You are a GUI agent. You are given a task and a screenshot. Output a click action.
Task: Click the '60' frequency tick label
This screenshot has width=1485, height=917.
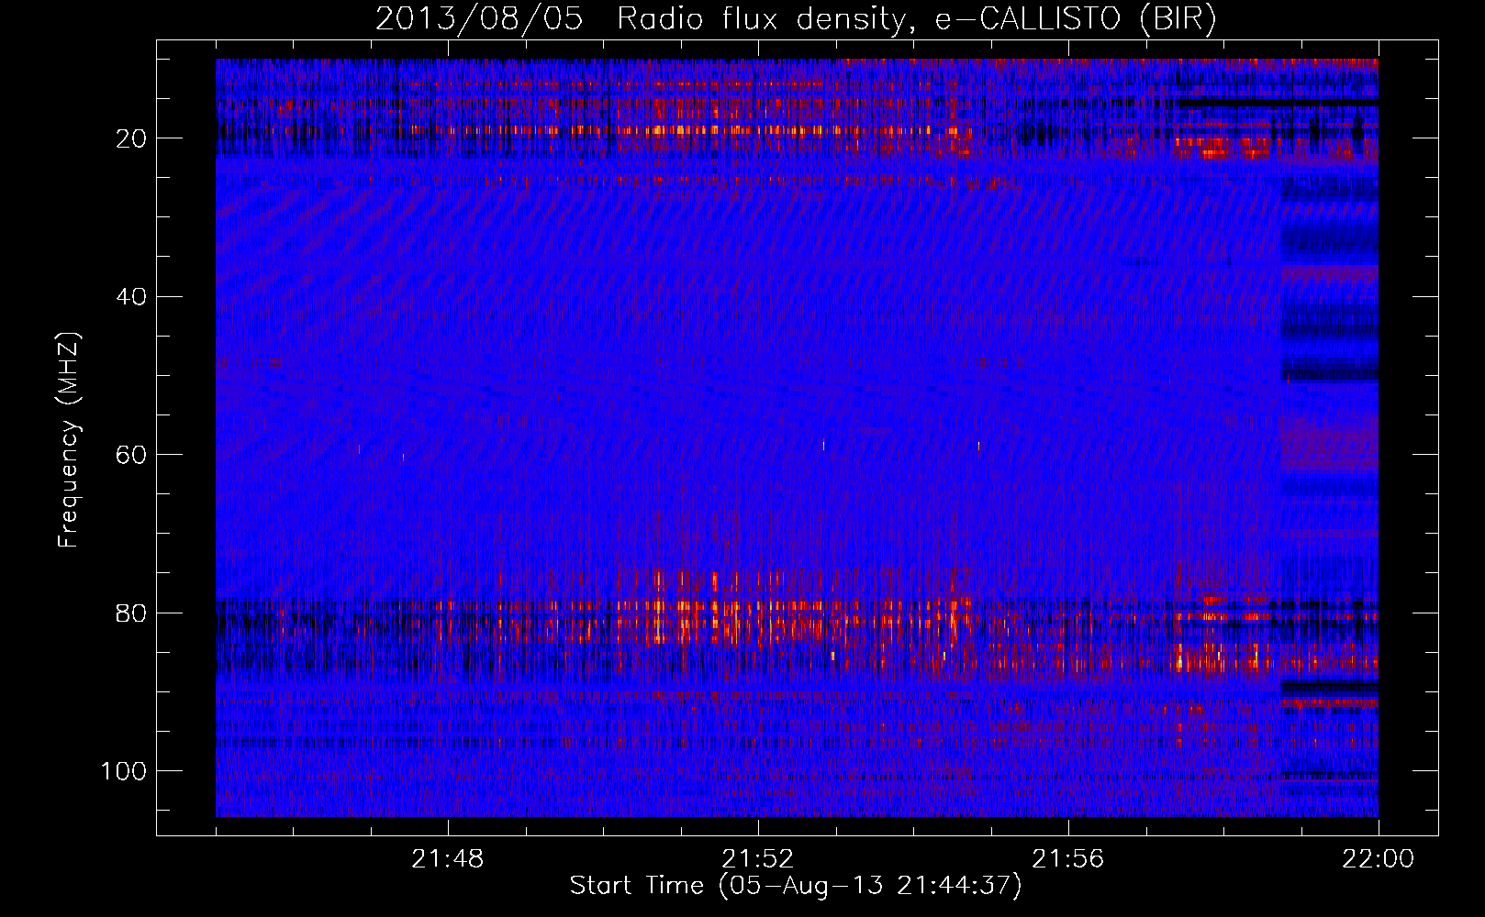click(131, 455)
